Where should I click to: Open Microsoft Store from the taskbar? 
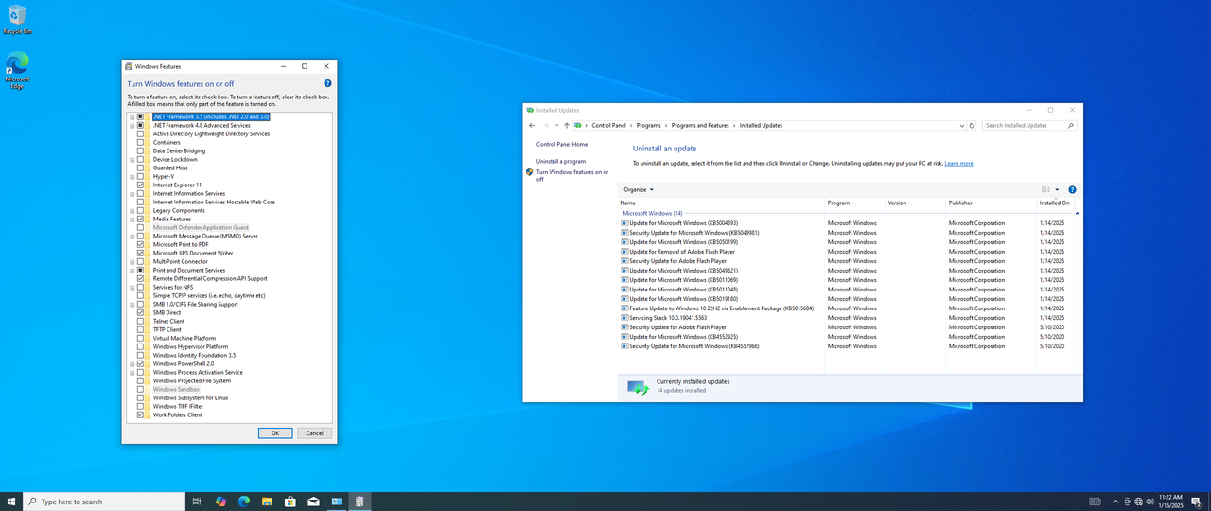coord(290,502)
